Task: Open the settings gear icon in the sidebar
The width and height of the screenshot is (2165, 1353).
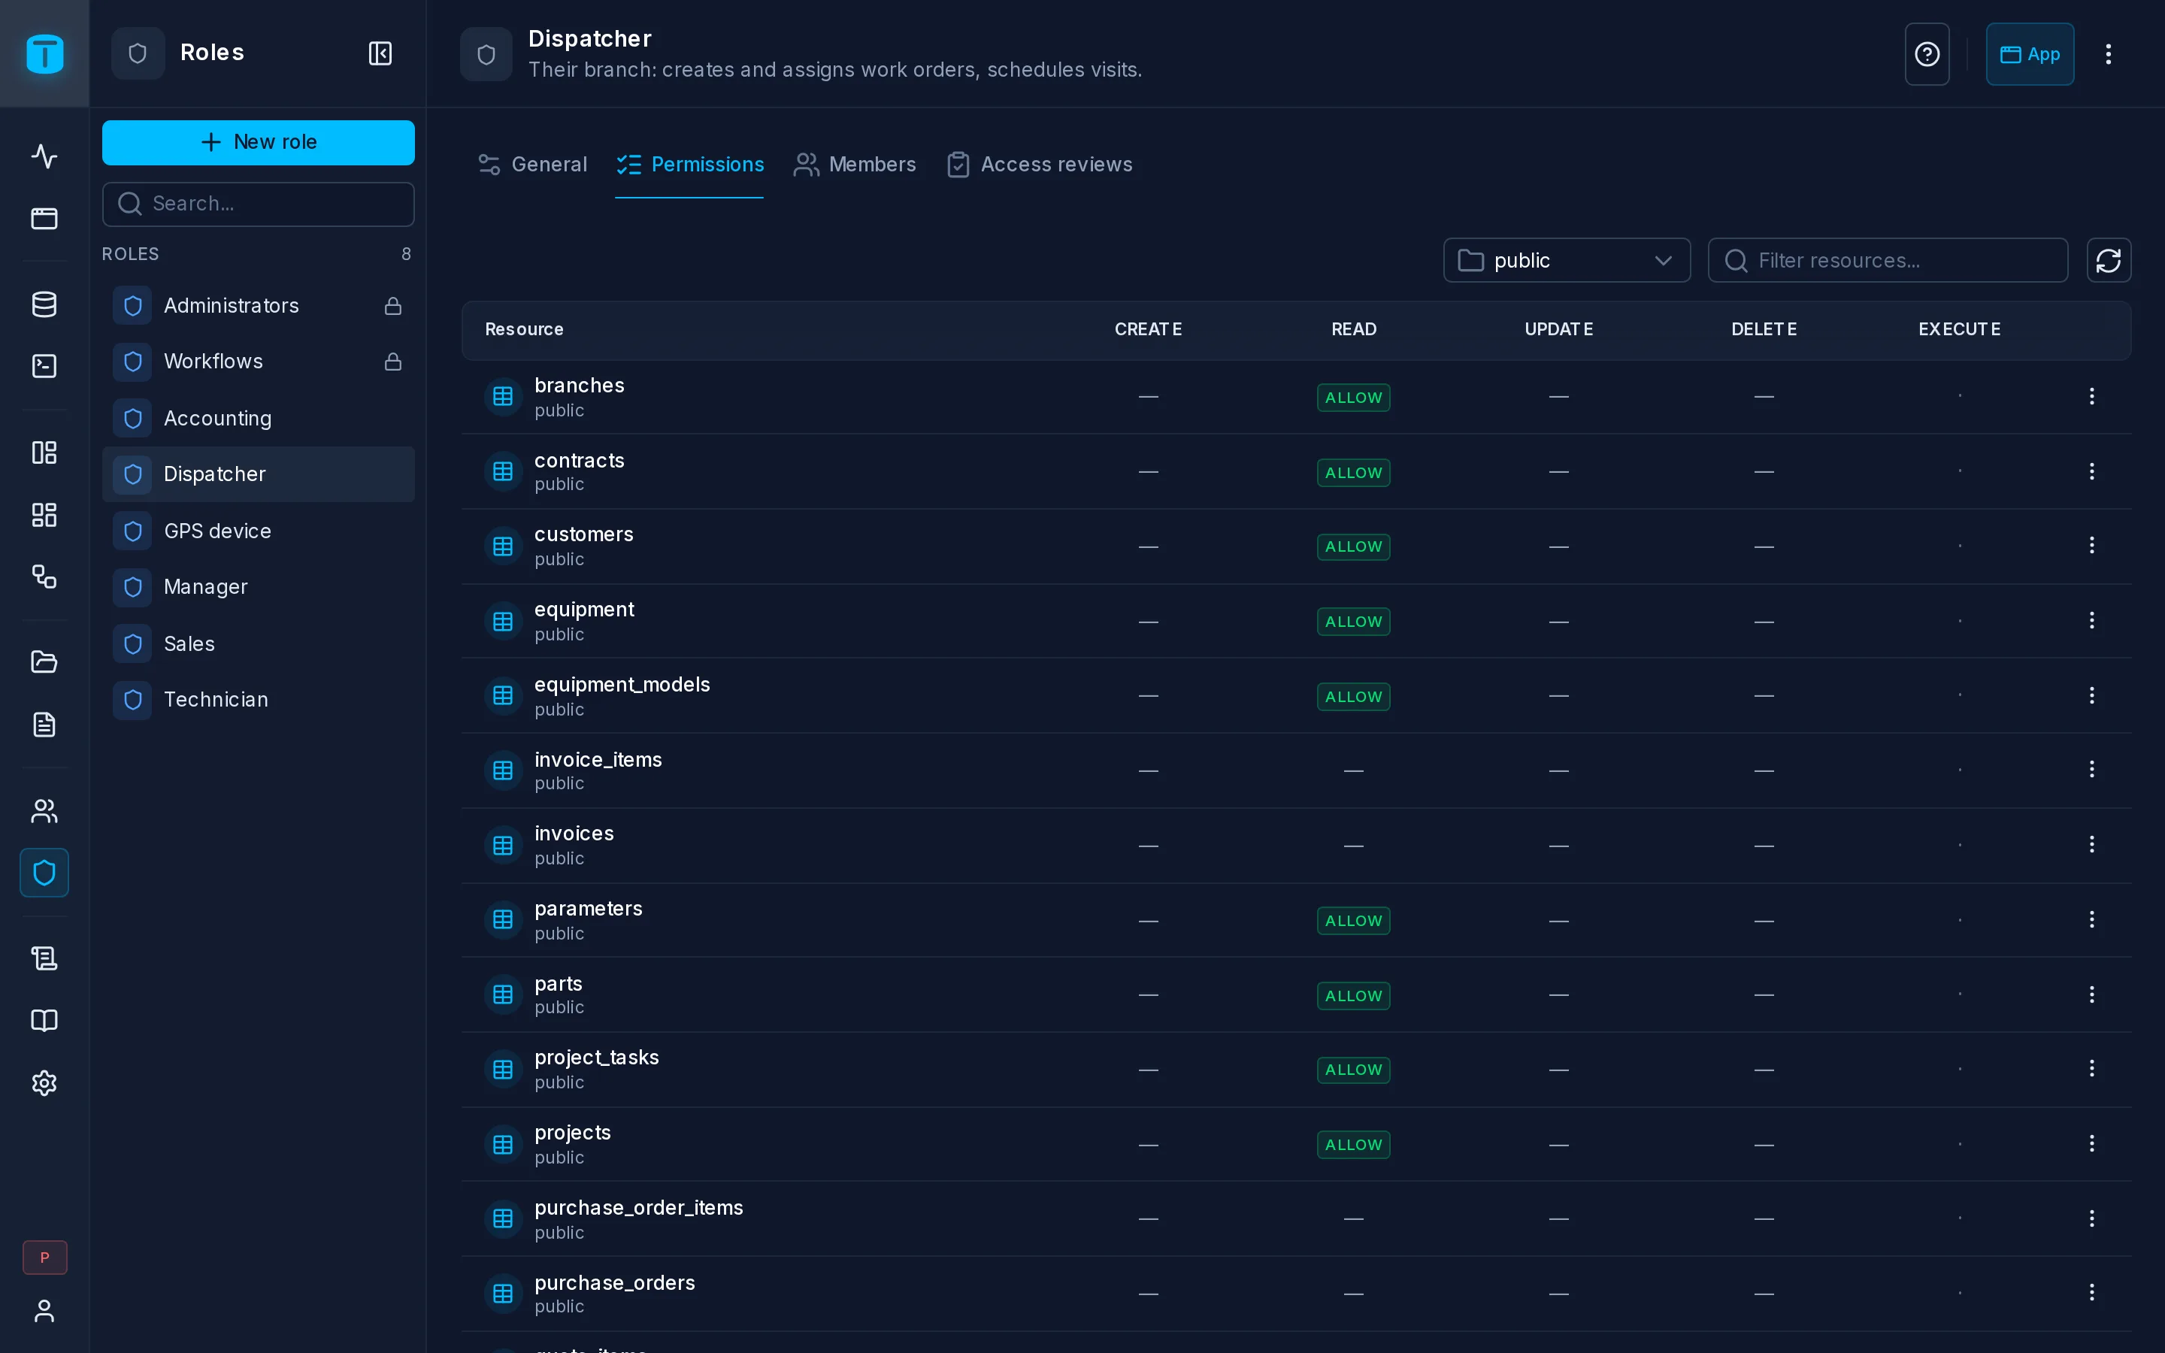Action: pyautogui.click(x=44, y=1082)
